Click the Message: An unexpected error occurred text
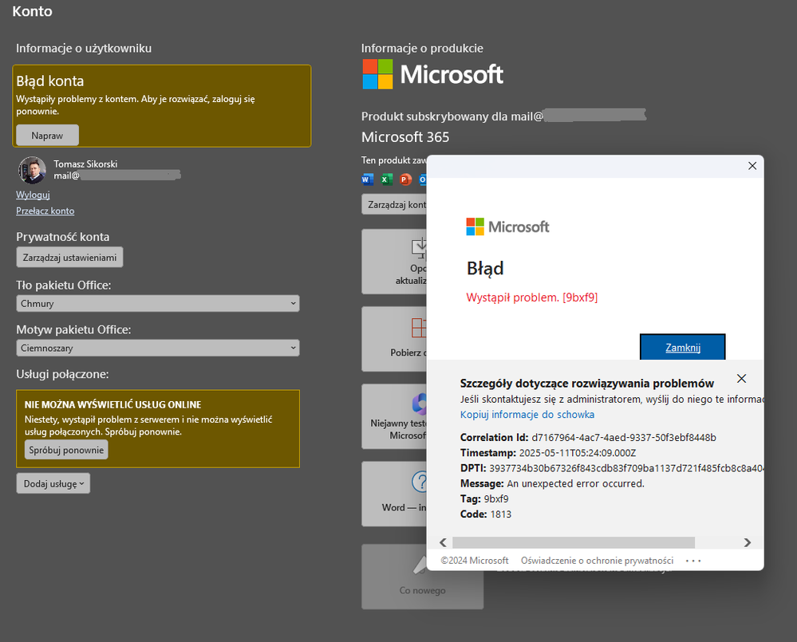Viewport: 797px width, 642px height. point(552,483)
